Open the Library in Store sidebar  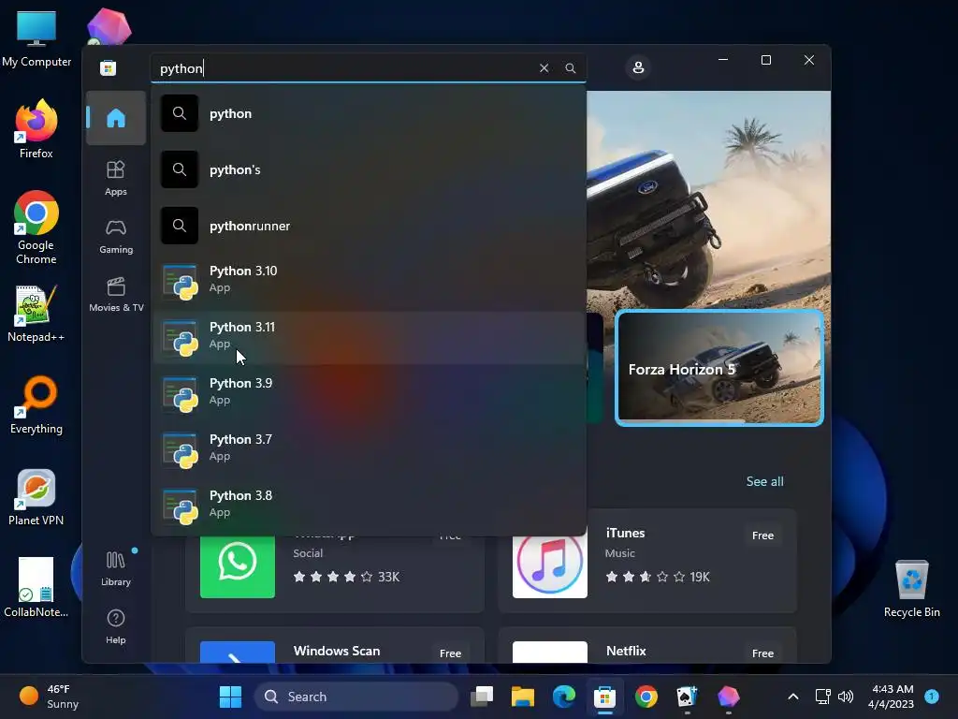(x=115, y=568)
